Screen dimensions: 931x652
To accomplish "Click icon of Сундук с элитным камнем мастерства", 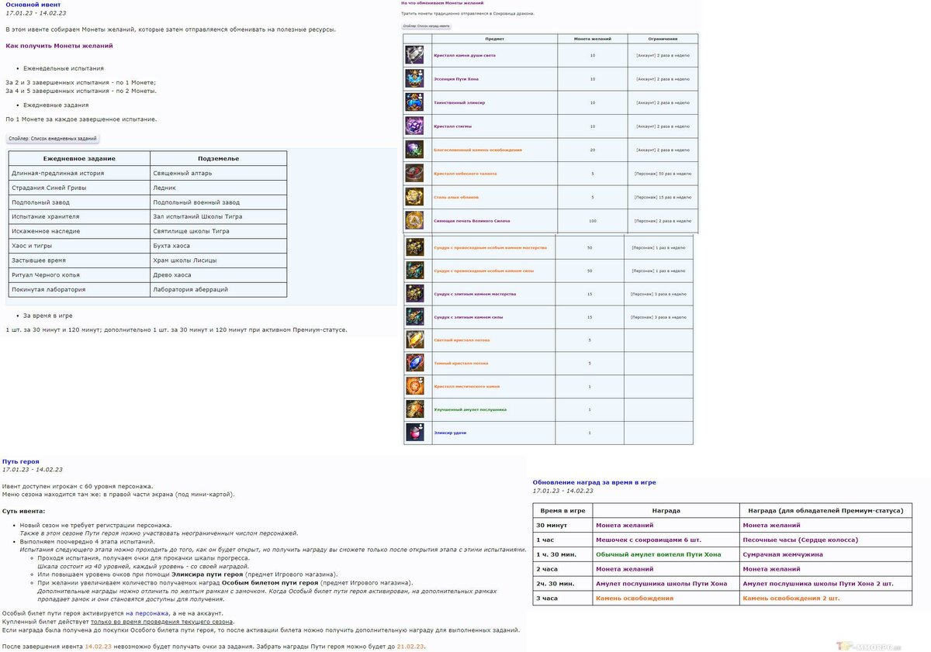I will 415,294.
